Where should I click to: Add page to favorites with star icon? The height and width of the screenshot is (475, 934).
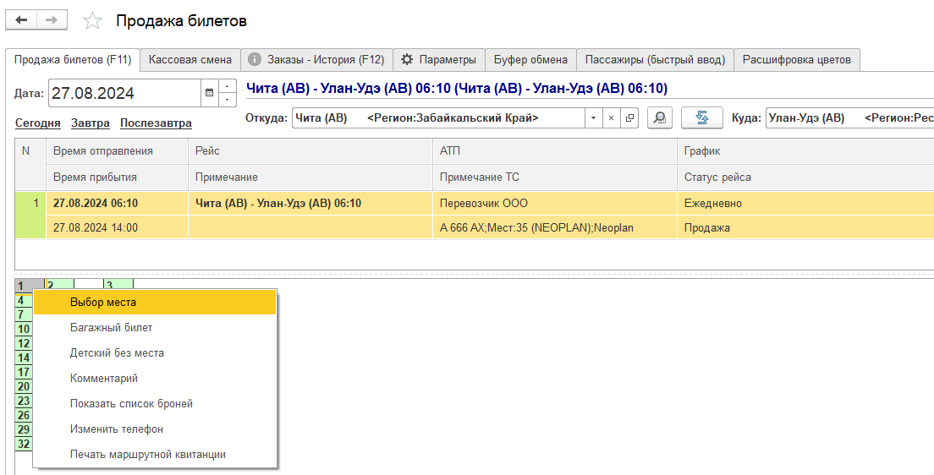(92, 21)
